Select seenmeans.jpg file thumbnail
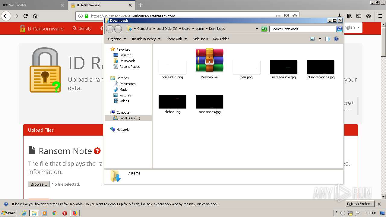 coord(209,102)
